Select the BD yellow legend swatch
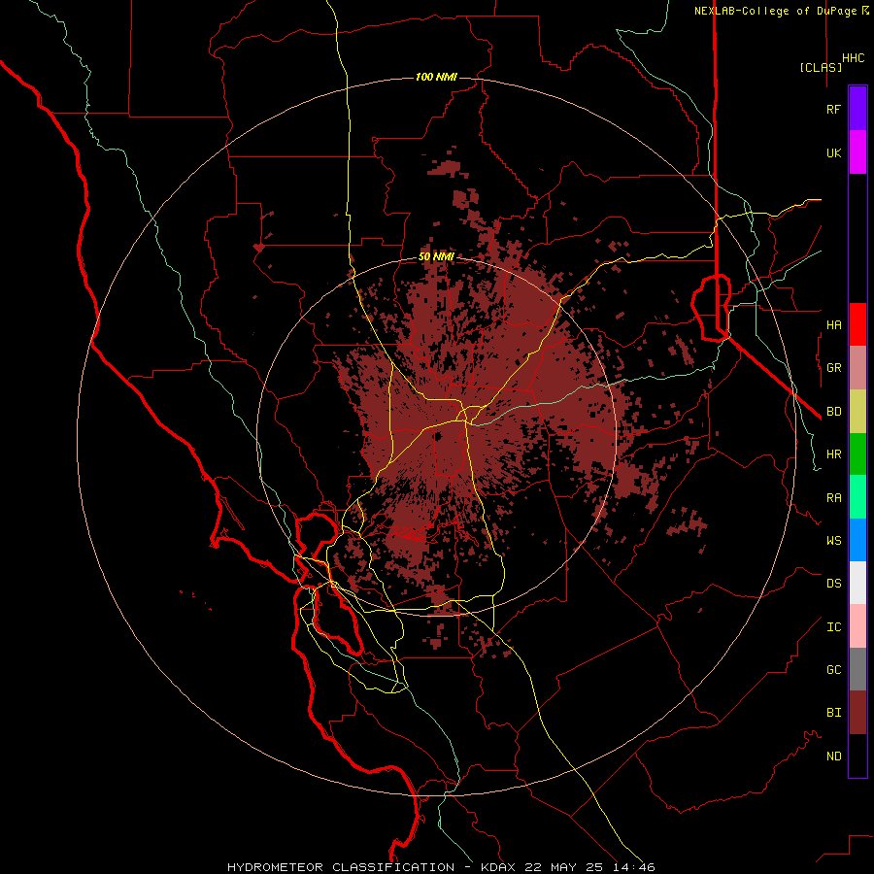 point(857,412)
